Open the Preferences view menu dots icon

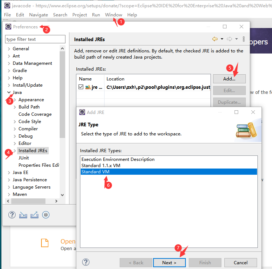click(244, 39)
